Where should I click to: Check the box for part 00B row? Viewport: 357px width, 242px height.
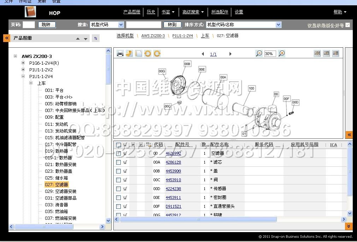[119, 171]
